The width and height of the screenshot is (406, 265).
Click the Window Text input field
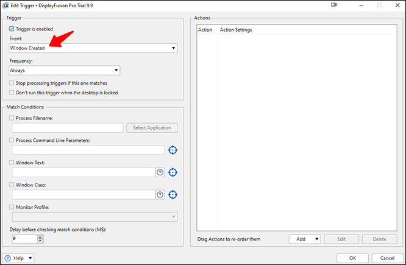click(x=84, y=172)
